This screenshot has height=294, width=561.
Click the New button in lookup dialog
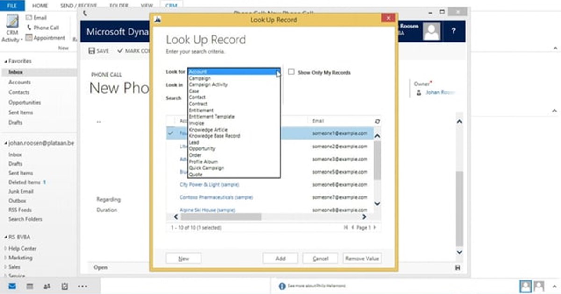(184, 258)
